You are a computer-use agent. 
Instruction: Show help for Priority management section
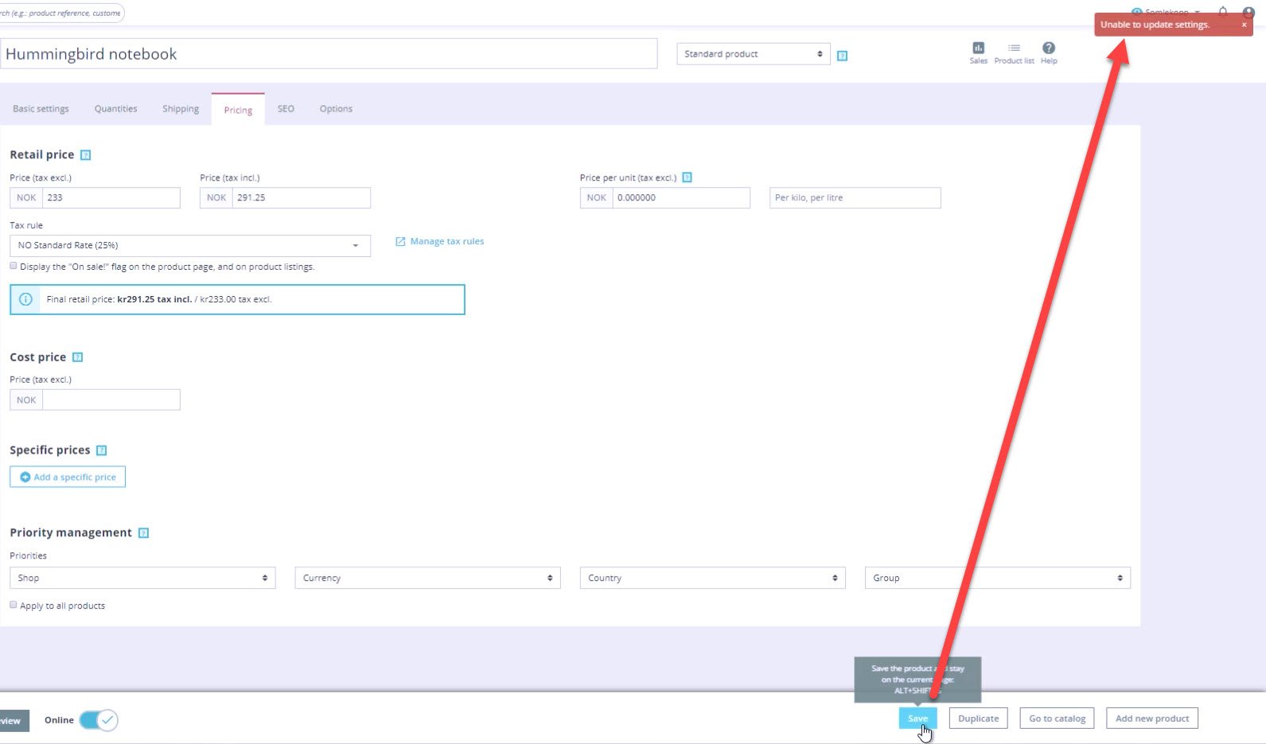click(x=144, y=533)
